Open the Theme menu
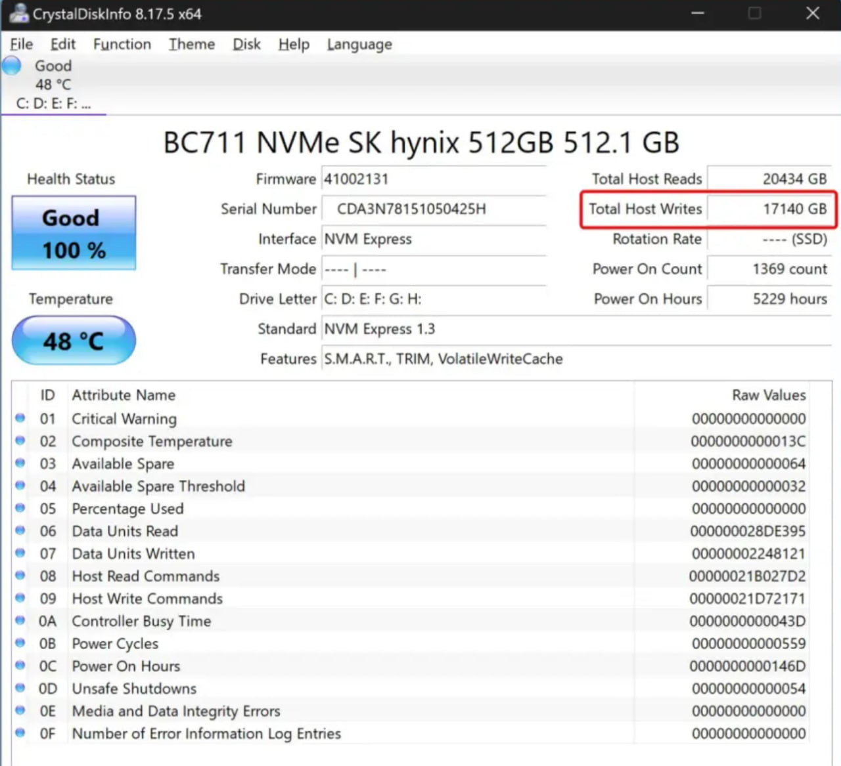 (x=191, y=44)
